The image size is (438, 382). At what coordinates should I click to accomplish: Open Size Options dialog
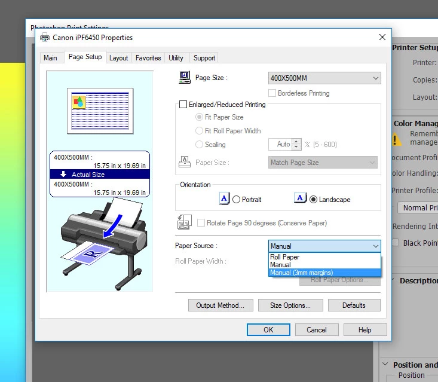(x=290, y=305)
